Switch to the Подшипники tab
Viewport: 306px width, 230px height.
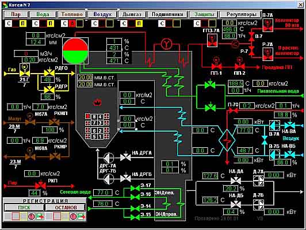click(x=167, y=14)
